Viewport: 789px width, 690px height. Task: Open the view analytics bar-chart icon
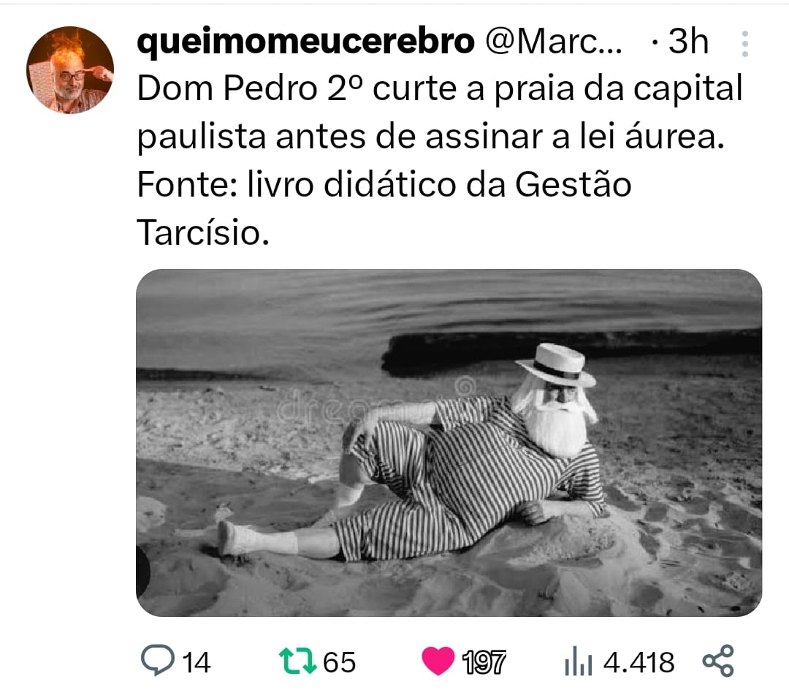(578, 661)
